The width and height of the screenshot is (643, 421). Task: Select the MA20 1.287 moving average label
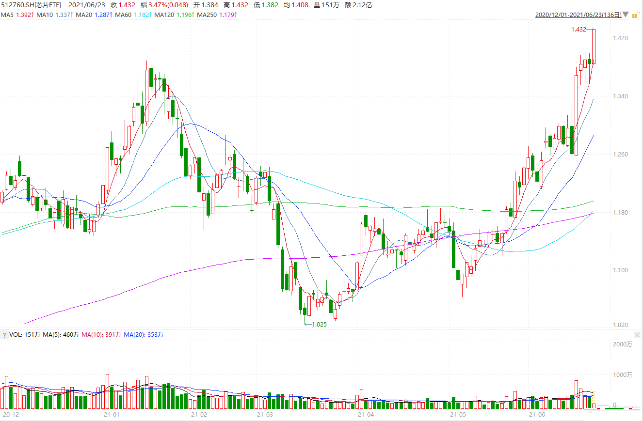click(93, 15)
